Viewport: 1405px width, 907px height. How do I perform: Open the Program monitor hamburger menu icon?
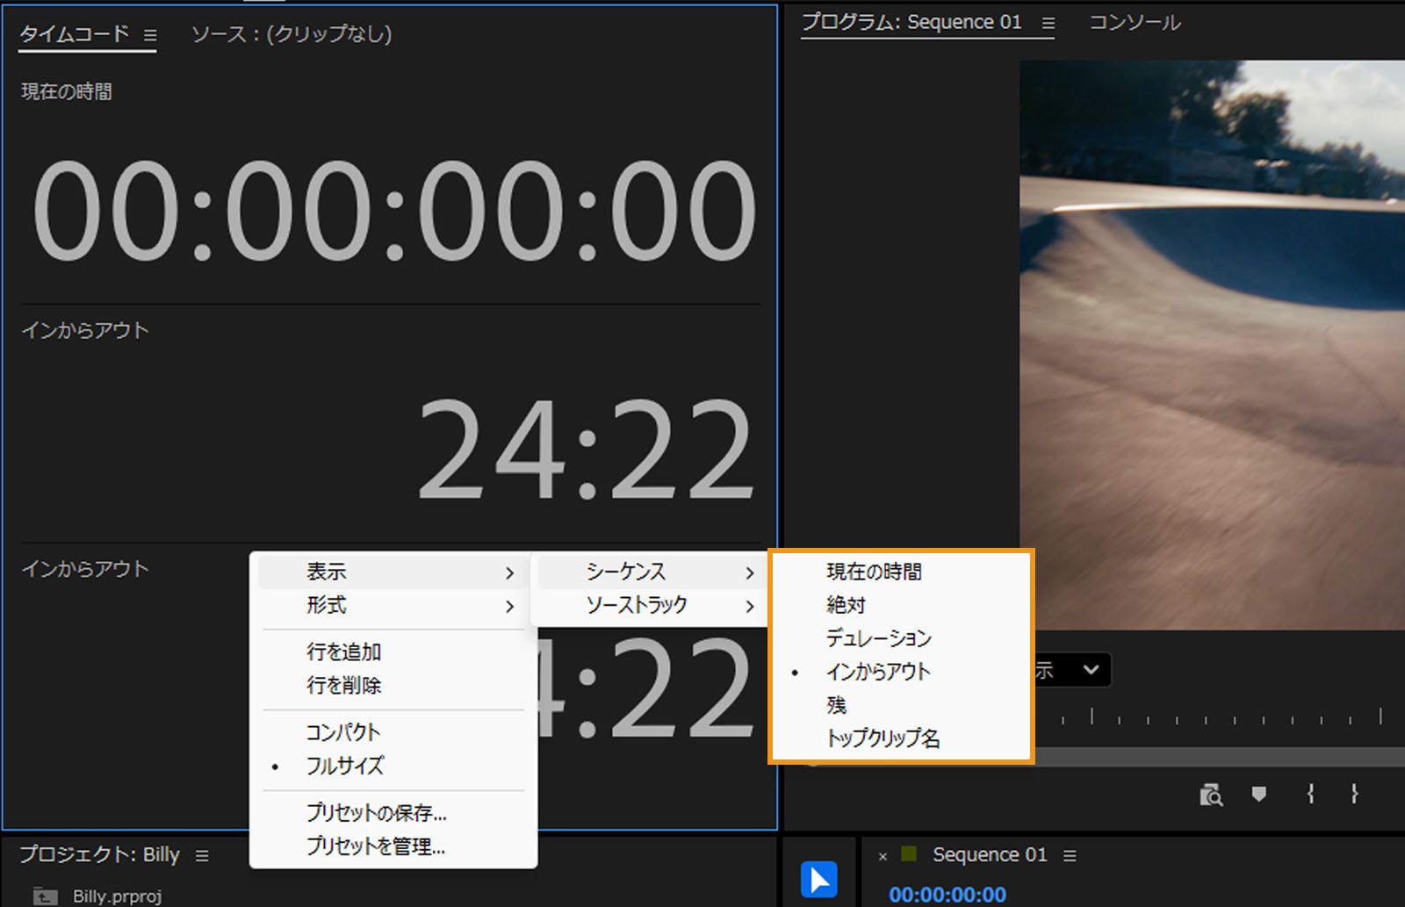(1048, 24)
